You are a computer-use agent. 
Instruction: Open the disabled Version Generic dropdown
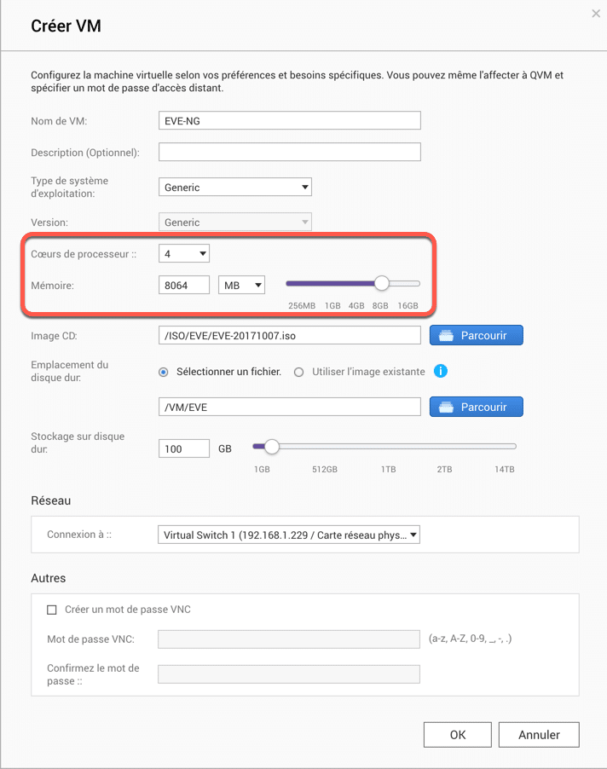(x=235, y=223)
